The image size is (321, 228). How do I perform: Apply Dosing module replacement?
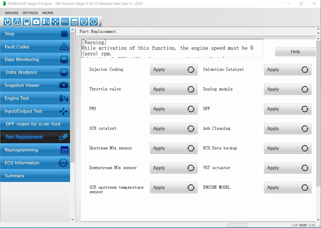(x=288, y=89)
